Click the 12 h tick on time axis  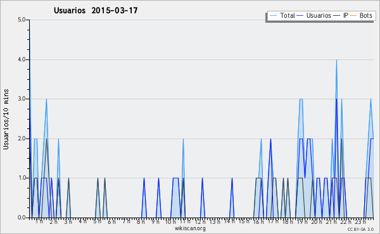(200, 221)
